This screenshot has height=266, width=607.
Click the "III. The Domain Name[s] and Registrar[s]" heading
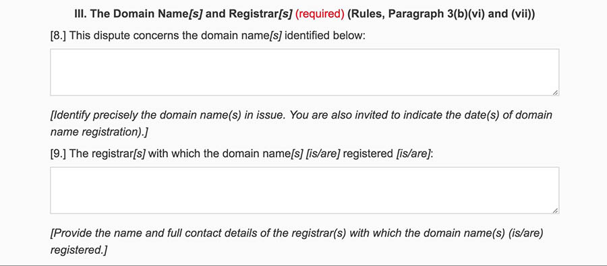183,15
